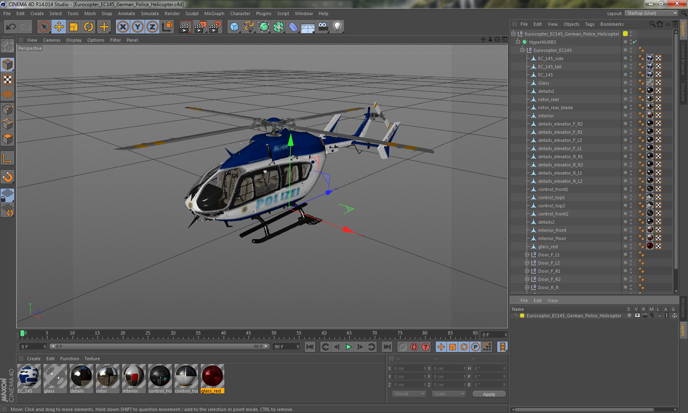Open the Scale mode dropdown

[449, 394]
